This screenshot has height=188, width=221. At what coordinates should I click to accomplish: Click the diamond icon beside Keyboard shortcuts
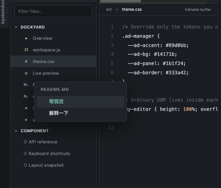pyautogui.click(x=25, y=153)
